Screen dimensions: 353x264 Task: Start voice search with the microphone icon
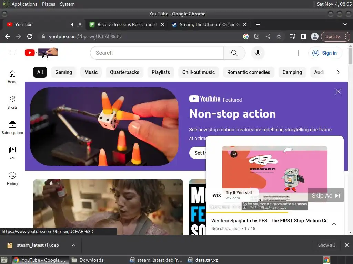tap(258, 53)
